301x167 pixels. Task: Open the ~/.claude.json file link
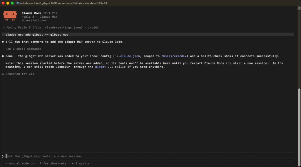coord(127,56)
